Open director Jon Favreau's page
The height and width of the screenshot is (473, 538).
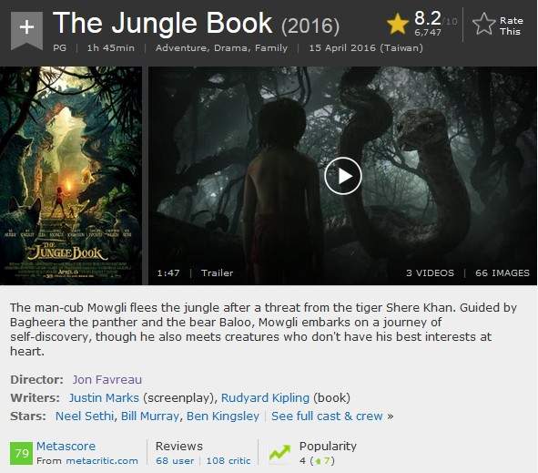(107, 379)
